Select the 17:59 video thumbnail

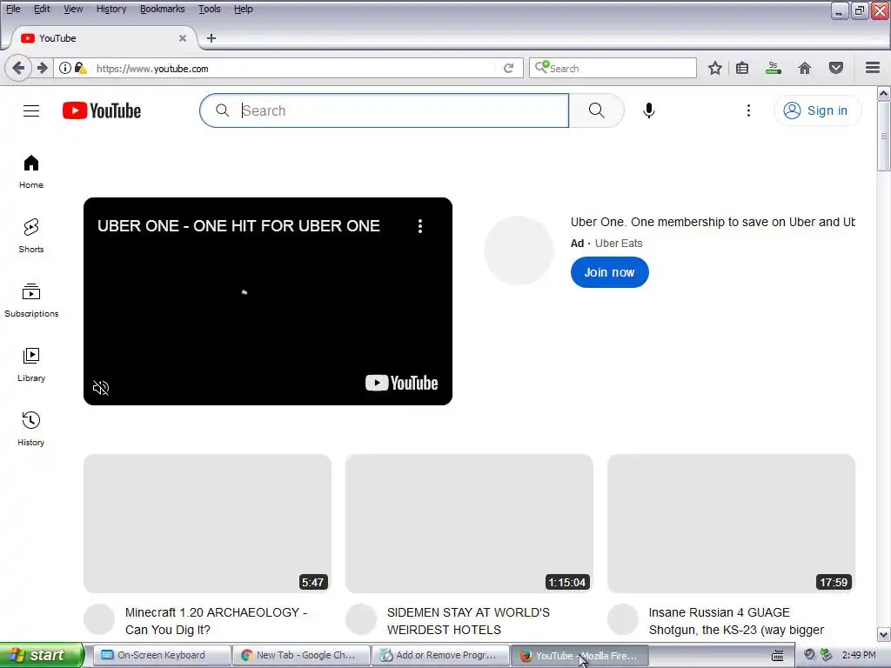[x=731, y=523]
